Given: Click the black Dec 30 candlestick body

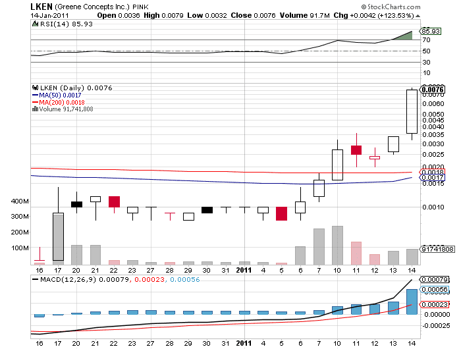Looking at the screenshot, I should point(207,210).
